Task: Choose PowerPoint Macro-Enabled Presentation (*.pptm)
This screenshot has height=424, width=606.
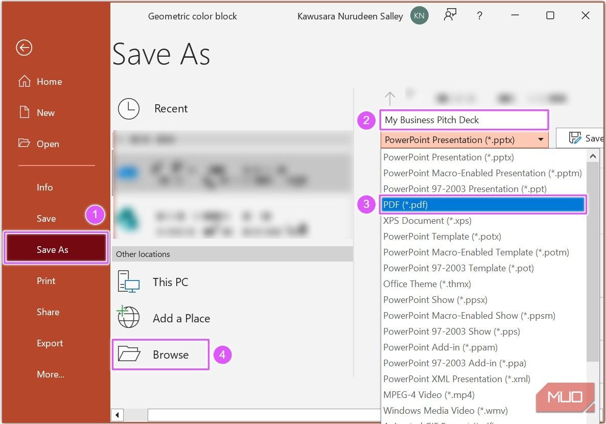Action: pyautogui.click(x=484, y=173)
